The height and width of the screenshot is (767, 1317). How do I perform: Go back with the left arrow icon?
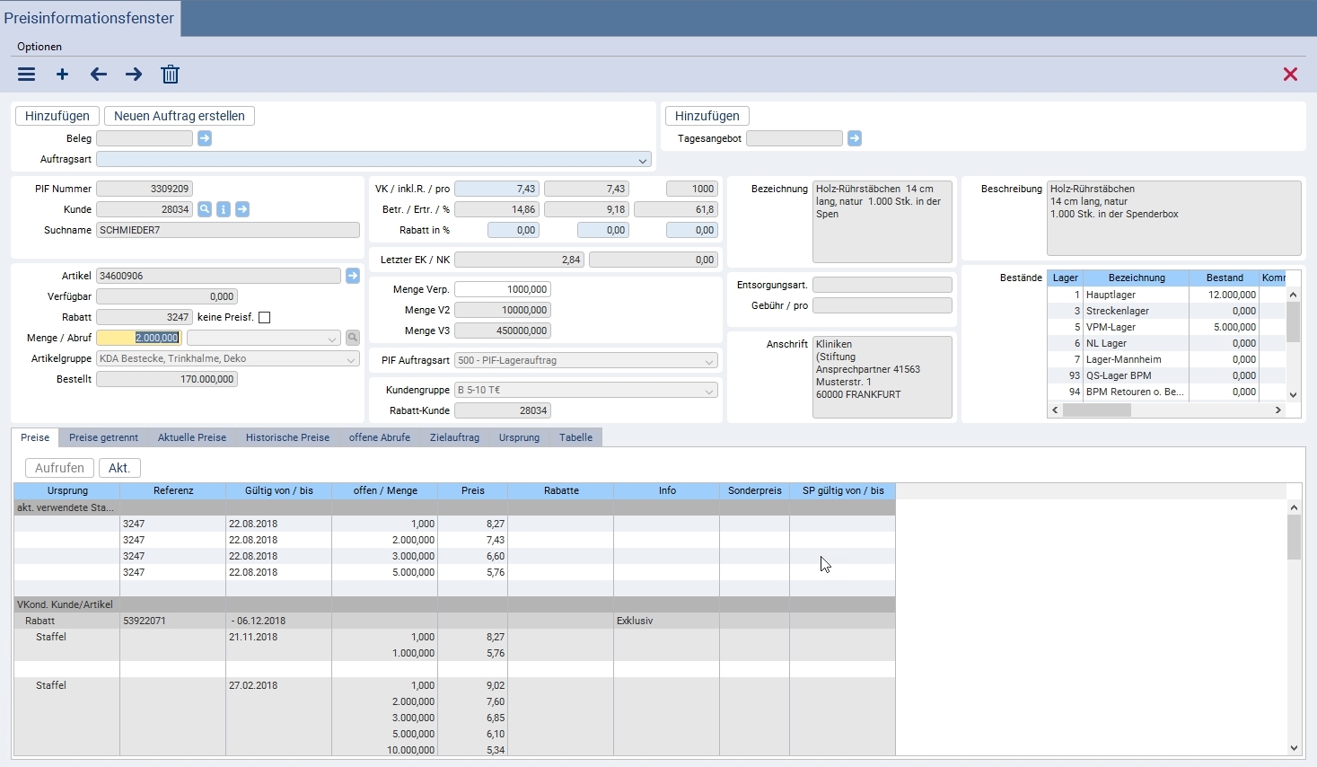pyautogui.click(x=99, y=75)
